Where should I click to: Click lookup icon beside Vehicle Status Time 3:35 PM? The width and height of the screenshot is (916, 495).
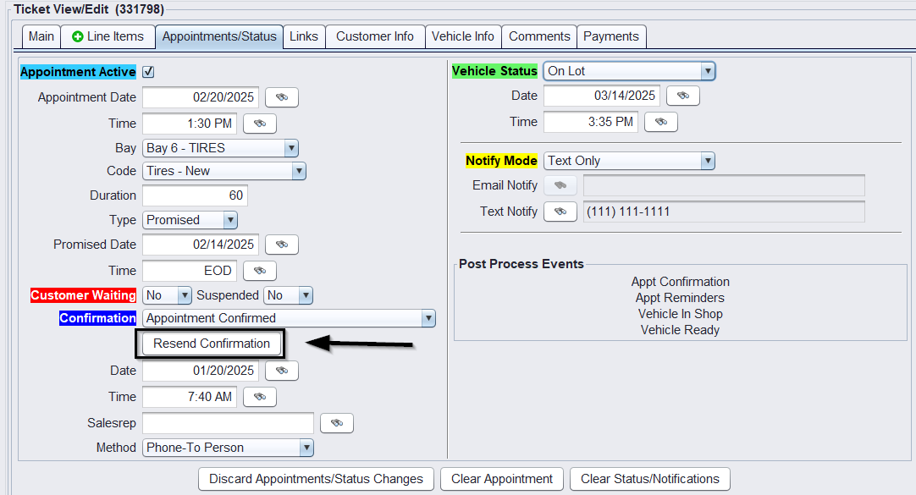pyautogui.click(x=661, y=122)
